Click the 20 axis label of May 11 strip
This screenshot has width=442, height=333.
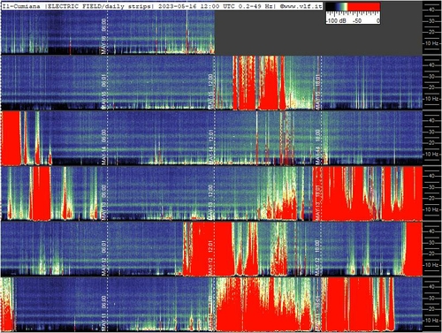click(431, 309)
